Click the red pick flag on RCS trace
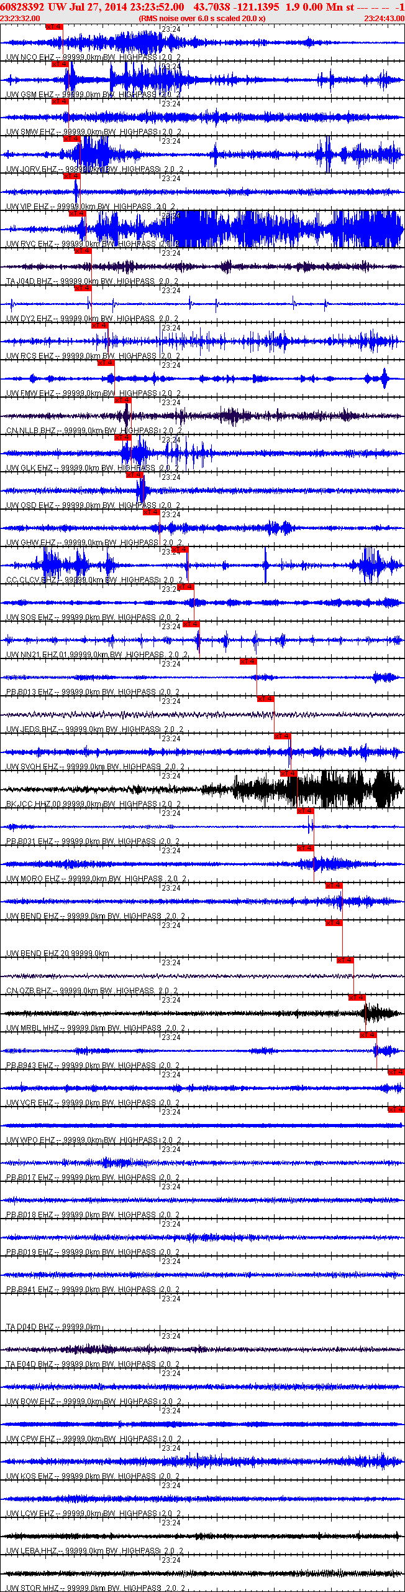Viewport: 405px width, 1592px height. [99, 325]
